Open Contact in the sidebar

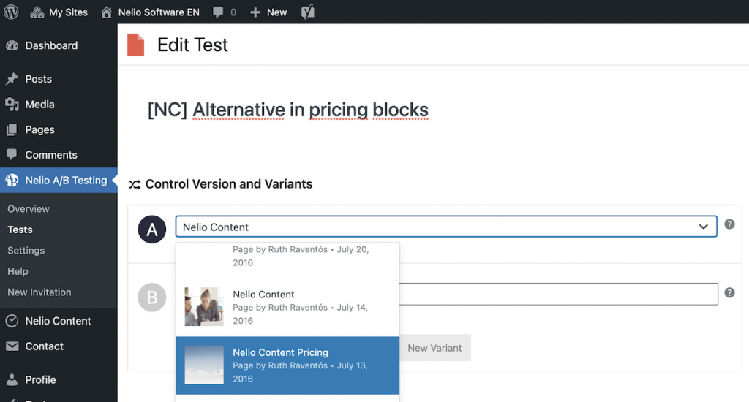59,346
